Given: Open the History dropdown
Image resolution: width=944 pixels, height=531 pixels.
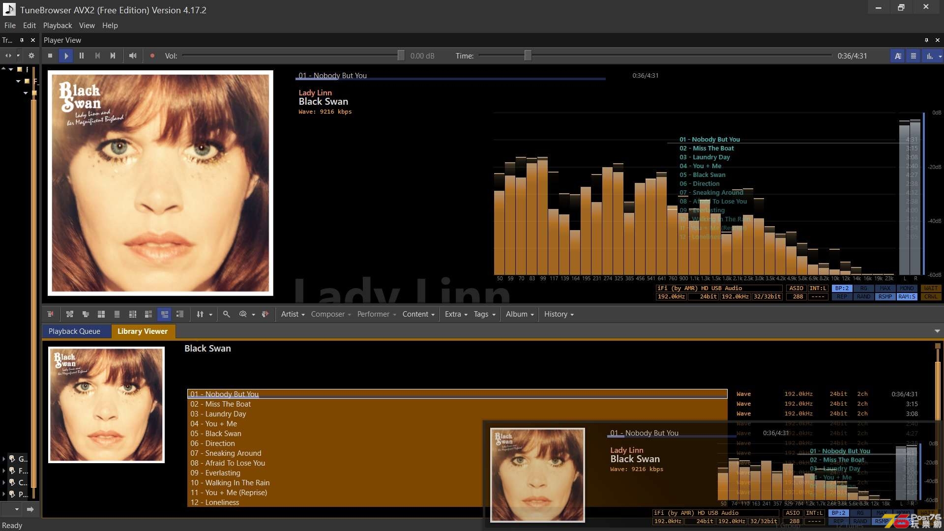Looking at the screenshot, I should (559, 314).
